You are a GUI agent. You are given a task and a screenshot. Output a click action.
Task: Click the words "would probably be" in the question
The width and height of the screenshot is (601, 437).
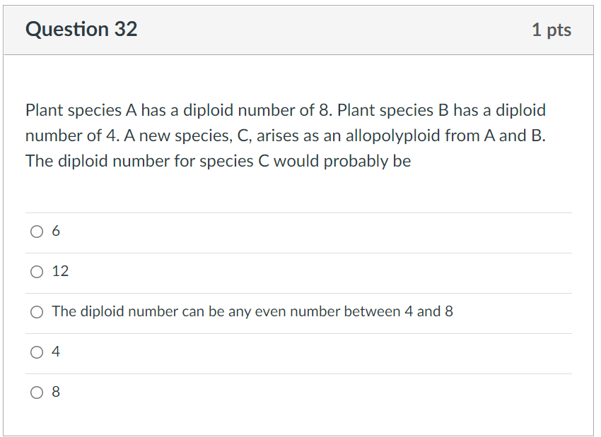[x=342, y=161]
